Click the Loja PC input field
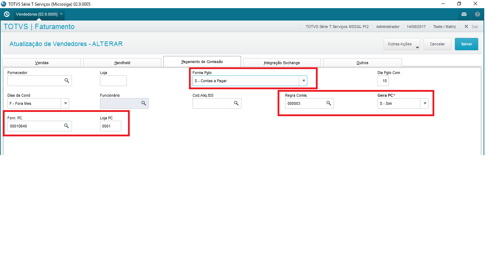Viewport: 502px width, 272px height. tap(110, 126)
